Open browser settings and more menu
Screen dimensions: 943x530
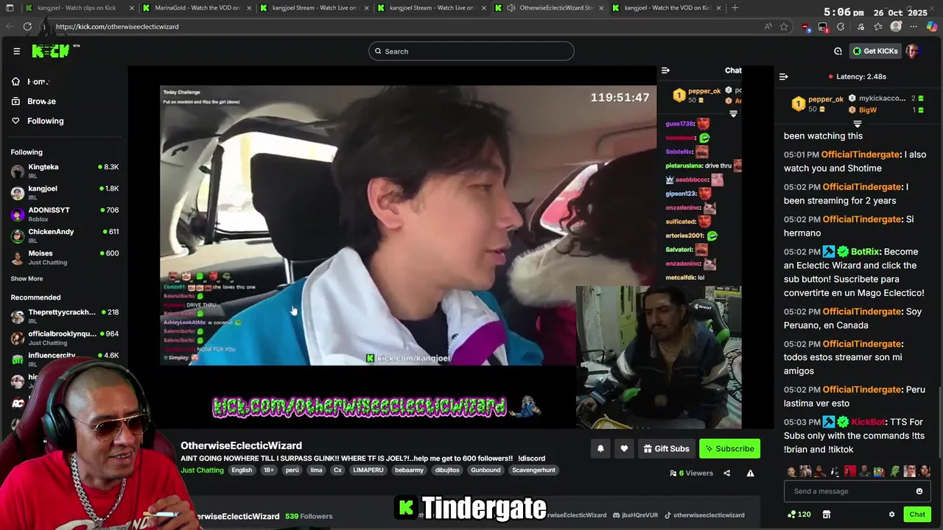[914, 26]
